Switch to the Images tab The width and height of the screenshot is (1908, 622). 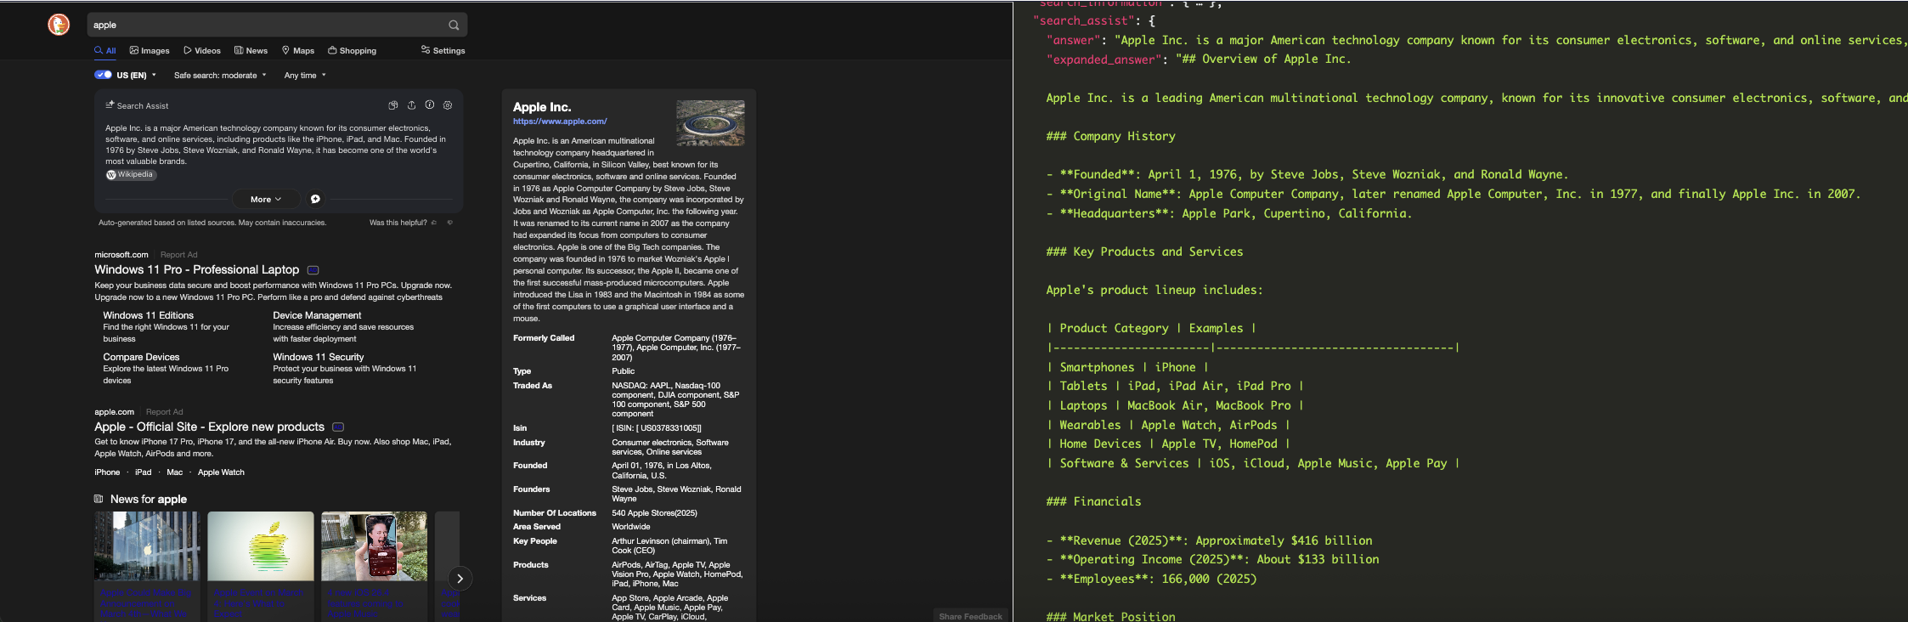[150, 51]
